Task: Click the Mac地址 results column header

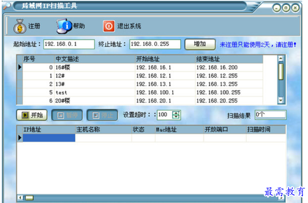Action: pyautogui.click(x=179, y=130)
